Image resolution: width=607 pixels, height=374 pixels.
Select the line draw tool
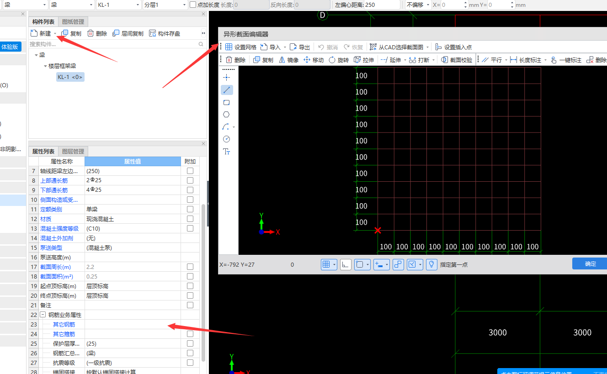(226, 90)
